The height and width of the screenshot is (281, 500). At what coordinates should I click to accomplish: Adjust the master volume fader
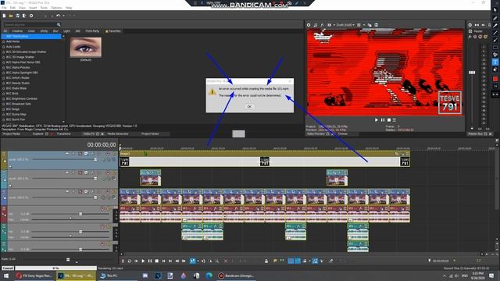coord(472,73)
